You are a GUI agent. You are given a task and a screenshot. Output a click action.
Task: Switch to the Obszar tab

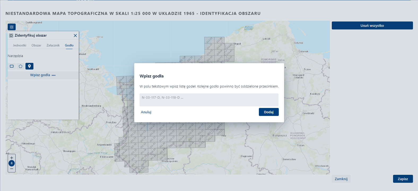[36, 45]
